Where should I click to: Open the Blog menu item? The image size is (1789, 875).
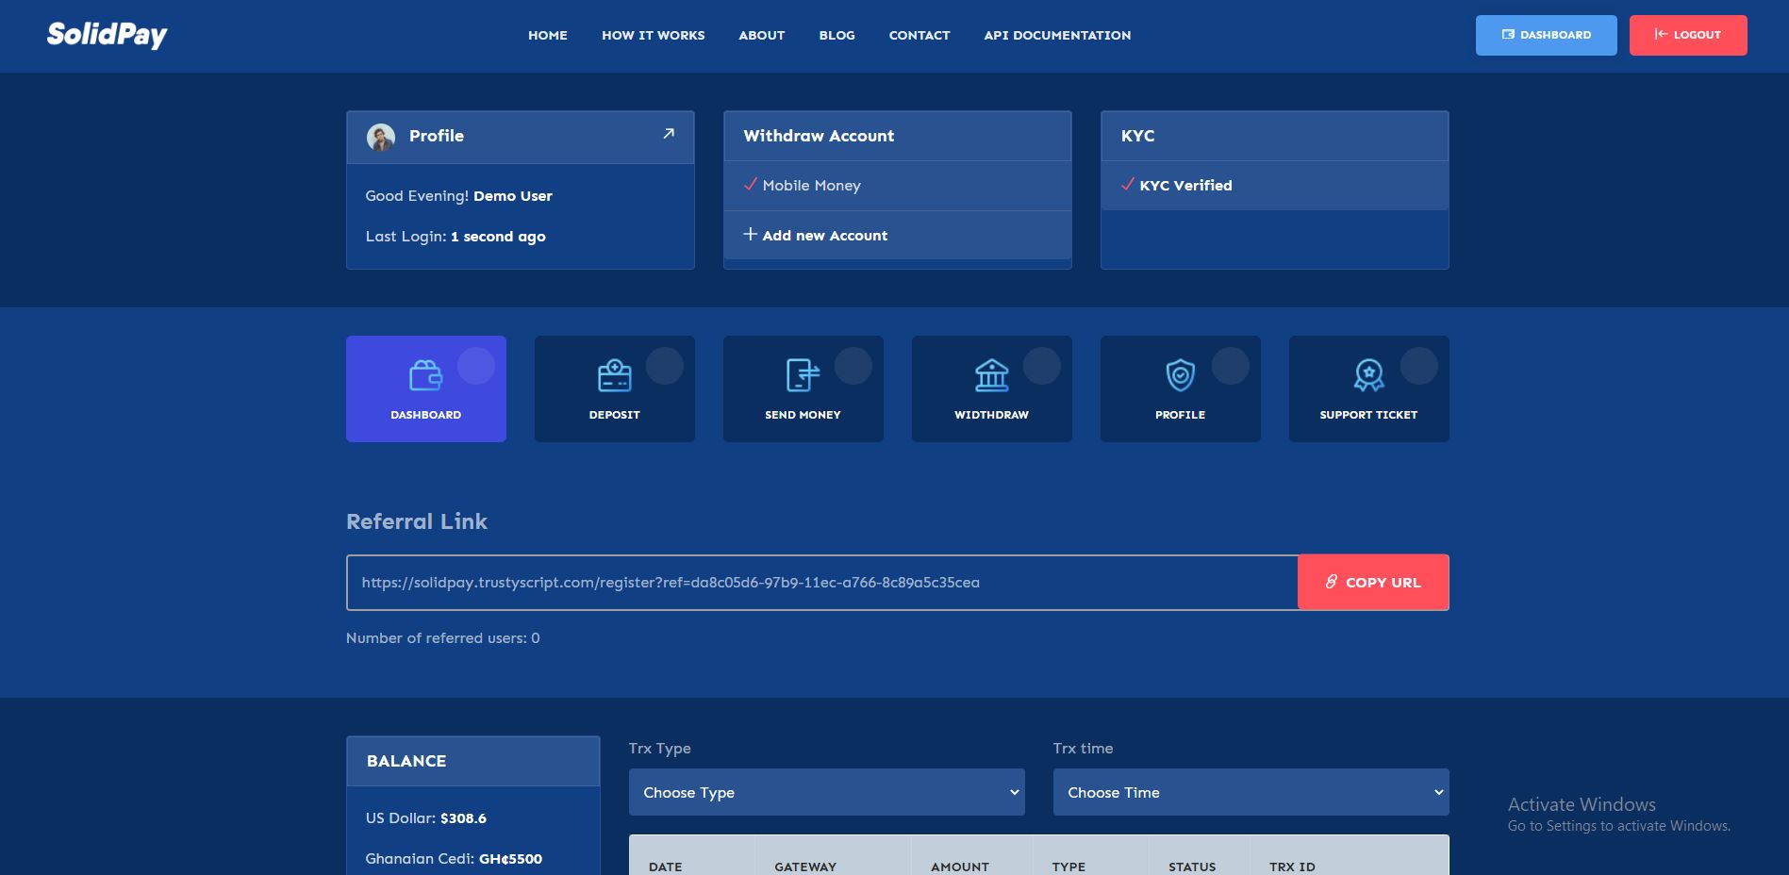(x=837, y=35)
